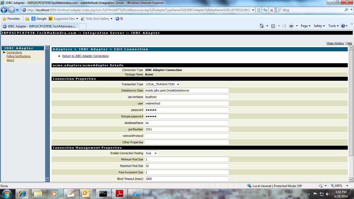The image size is (354, 199).
Task: Expand the Web Slice Gallery dropdown
Action: tap(111, 19)
